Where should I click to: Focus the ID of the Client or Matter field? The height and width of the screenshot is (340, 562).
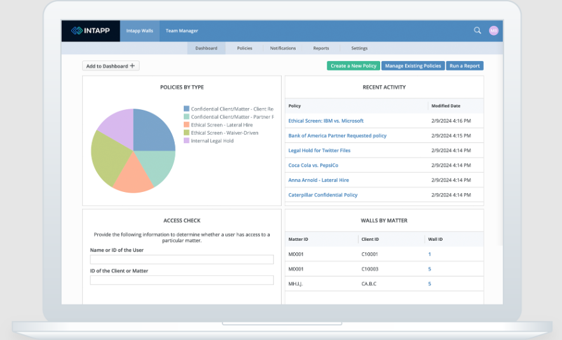(x=182, y=280)
